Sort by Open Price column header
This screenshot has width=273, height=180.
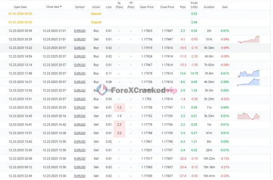click(147, 7)
